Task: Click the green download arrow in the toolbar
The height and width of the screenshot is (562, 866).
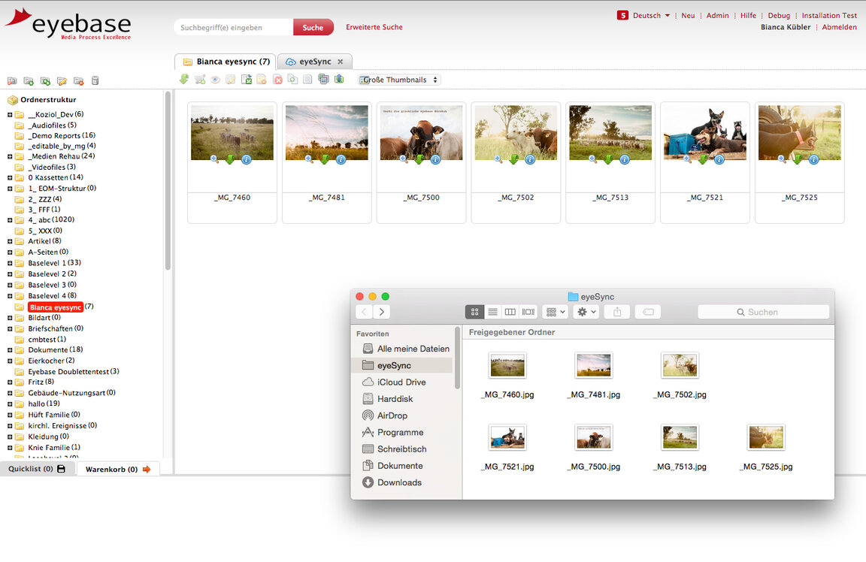Action: click(x=184, y=80)
